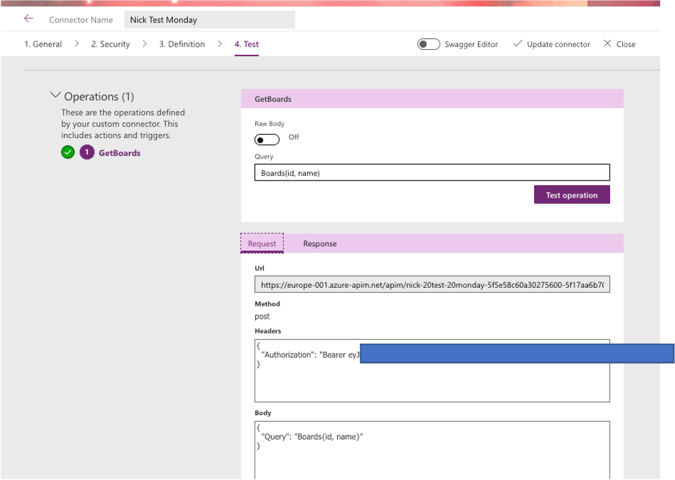Select the 4. Test step
The height and width of the screenshot is (480, 675).
(x=247, y=44)
